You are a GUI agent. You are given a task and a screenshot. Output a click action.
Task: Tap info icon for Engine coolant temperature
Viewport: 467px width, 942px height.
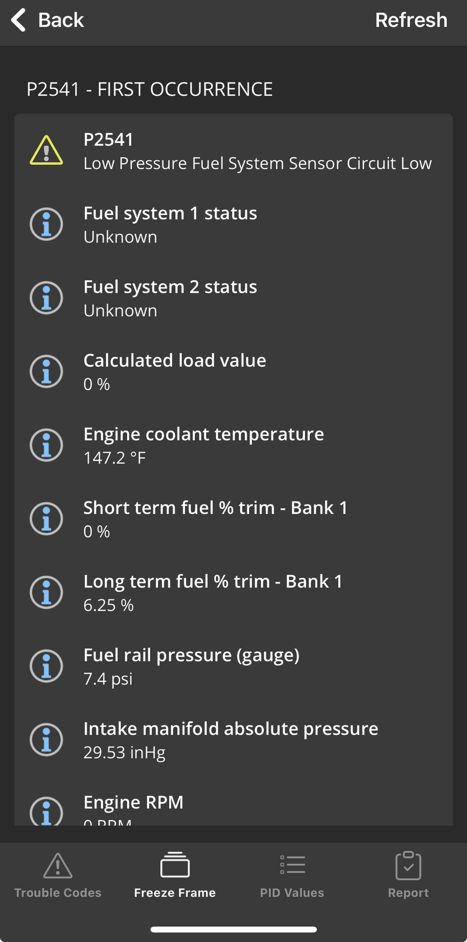(47, 445)
